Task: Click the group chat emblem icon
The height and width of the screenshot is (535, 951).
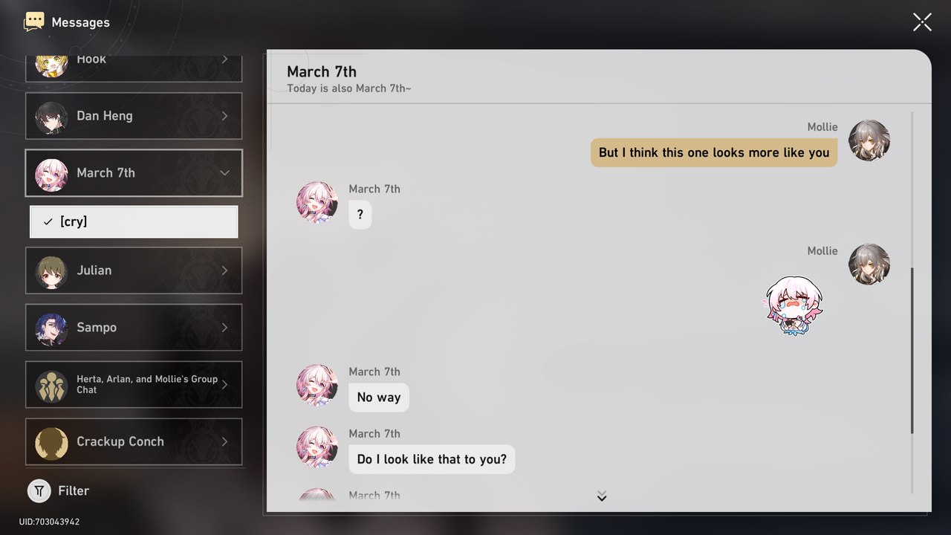Action: (51, 386)
